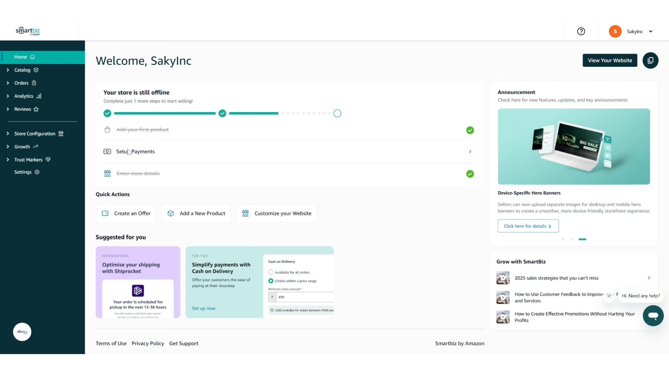The height and width of the screenshot is (376, 669).
Task: Click the round smartbiz badge at sidebar bottom
Action: click(22, 332)
